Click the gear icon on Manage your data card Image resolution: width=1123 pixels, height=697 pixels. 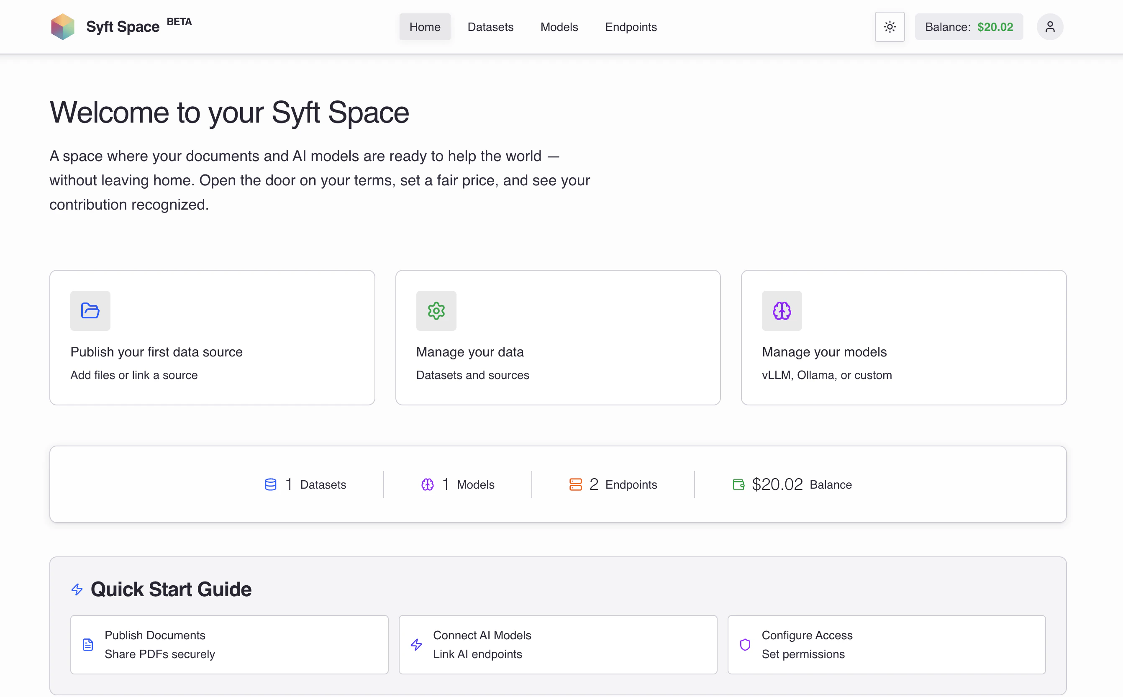coord(436,311)
